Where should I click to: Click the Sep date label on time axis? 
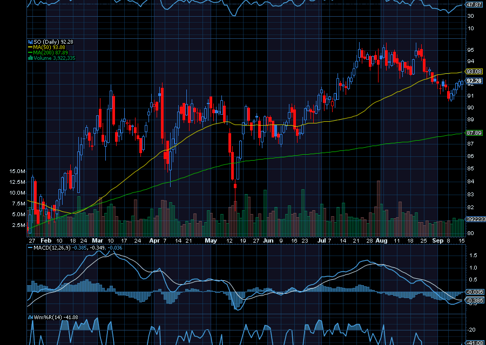point(438,241)
